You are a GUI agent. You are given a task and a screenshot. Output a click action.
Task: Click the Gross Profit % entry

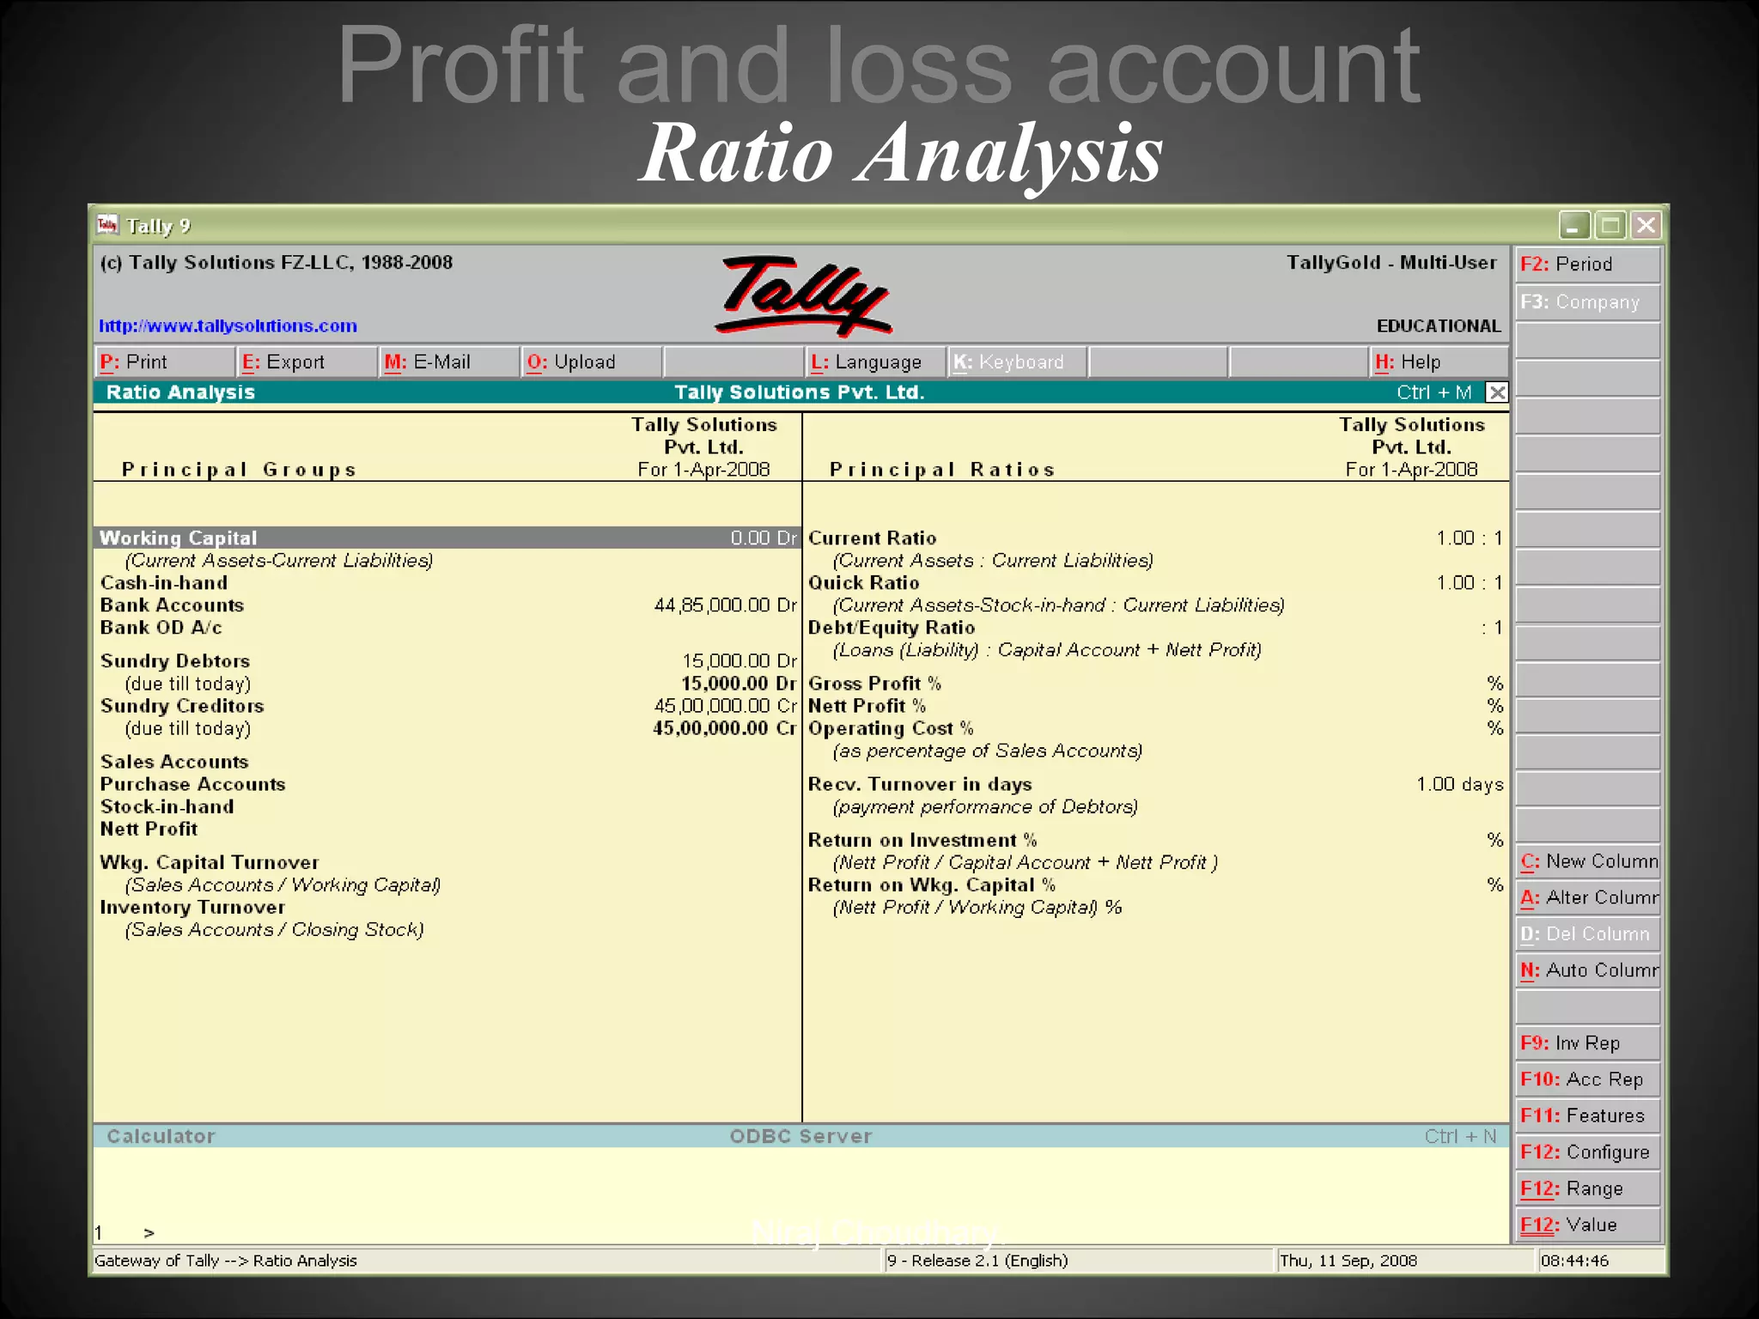(1155, 684)
